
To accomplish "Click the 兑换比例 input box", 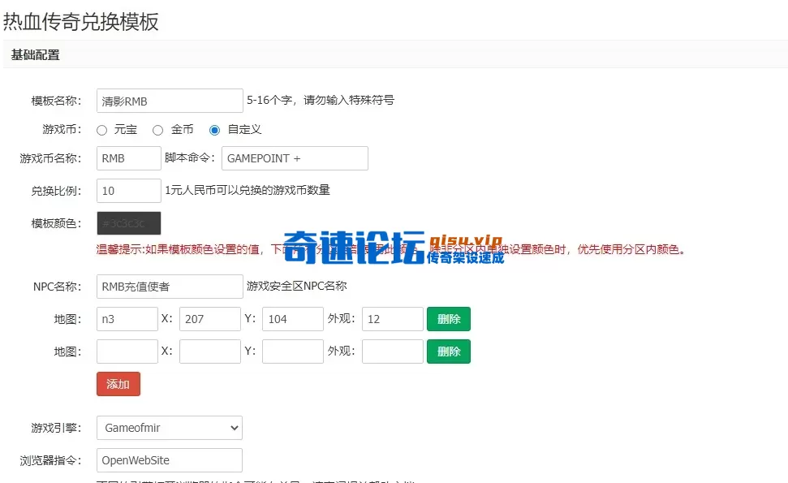I will pyautogui.click(x=128, y=191).
